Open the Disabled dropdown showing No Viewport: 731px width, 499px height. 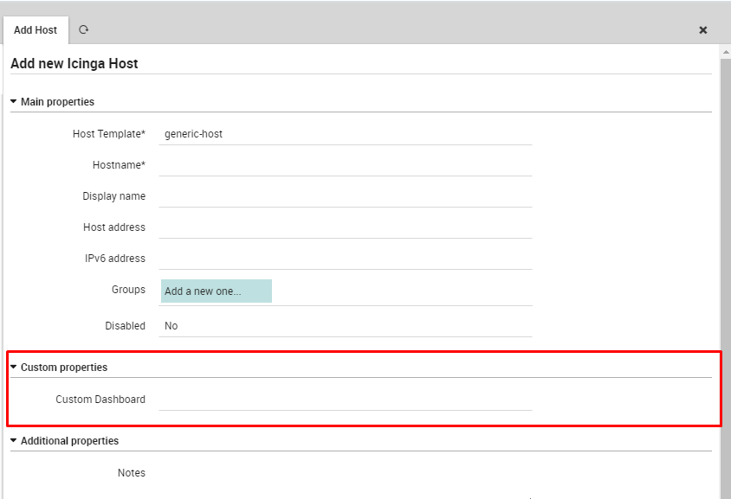click(346, 326)
